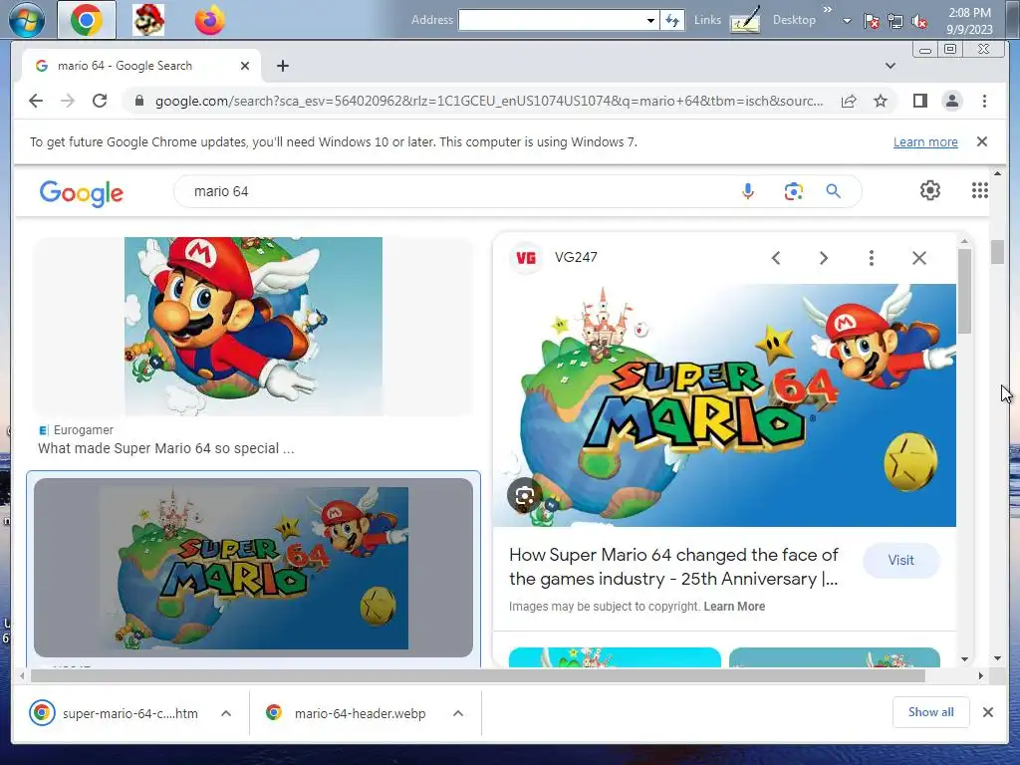Click the Action Center flag tray icon

(871, 21)
